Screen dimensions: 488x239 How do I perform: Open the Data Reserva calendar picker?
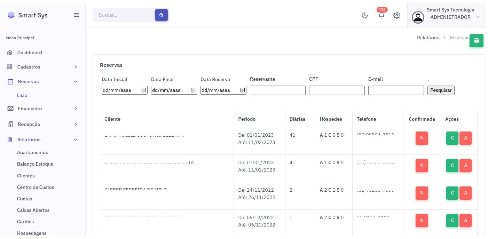coord(243,90)
